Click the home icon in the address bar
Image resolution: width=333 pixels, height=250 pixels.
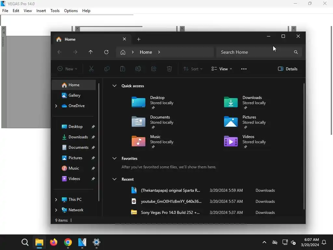123,52
